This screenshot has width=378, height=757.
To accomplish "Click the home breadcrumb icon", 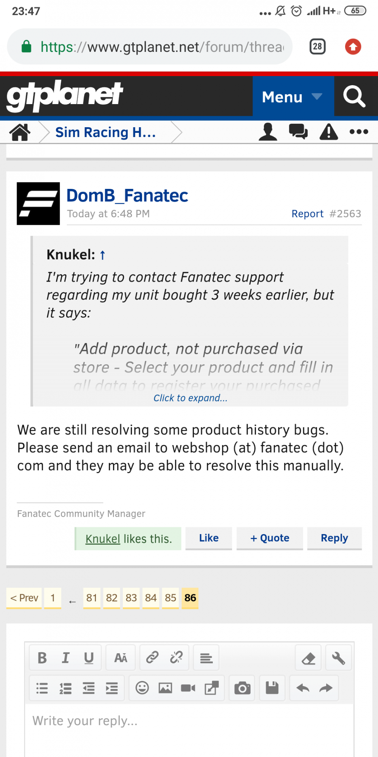I will [x=20, y=132].
